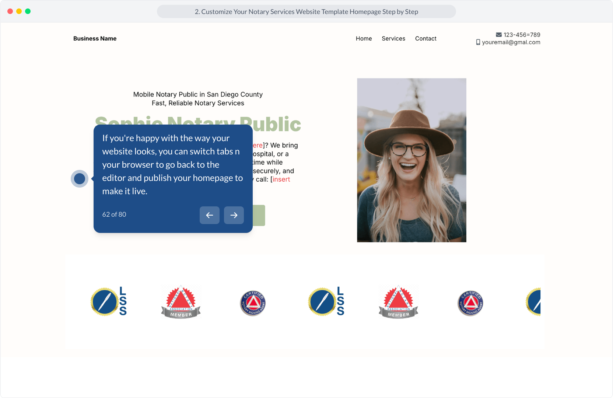The image size is (613, 398).
Task: Click the smiling woman hero photo
Action: 411,160
